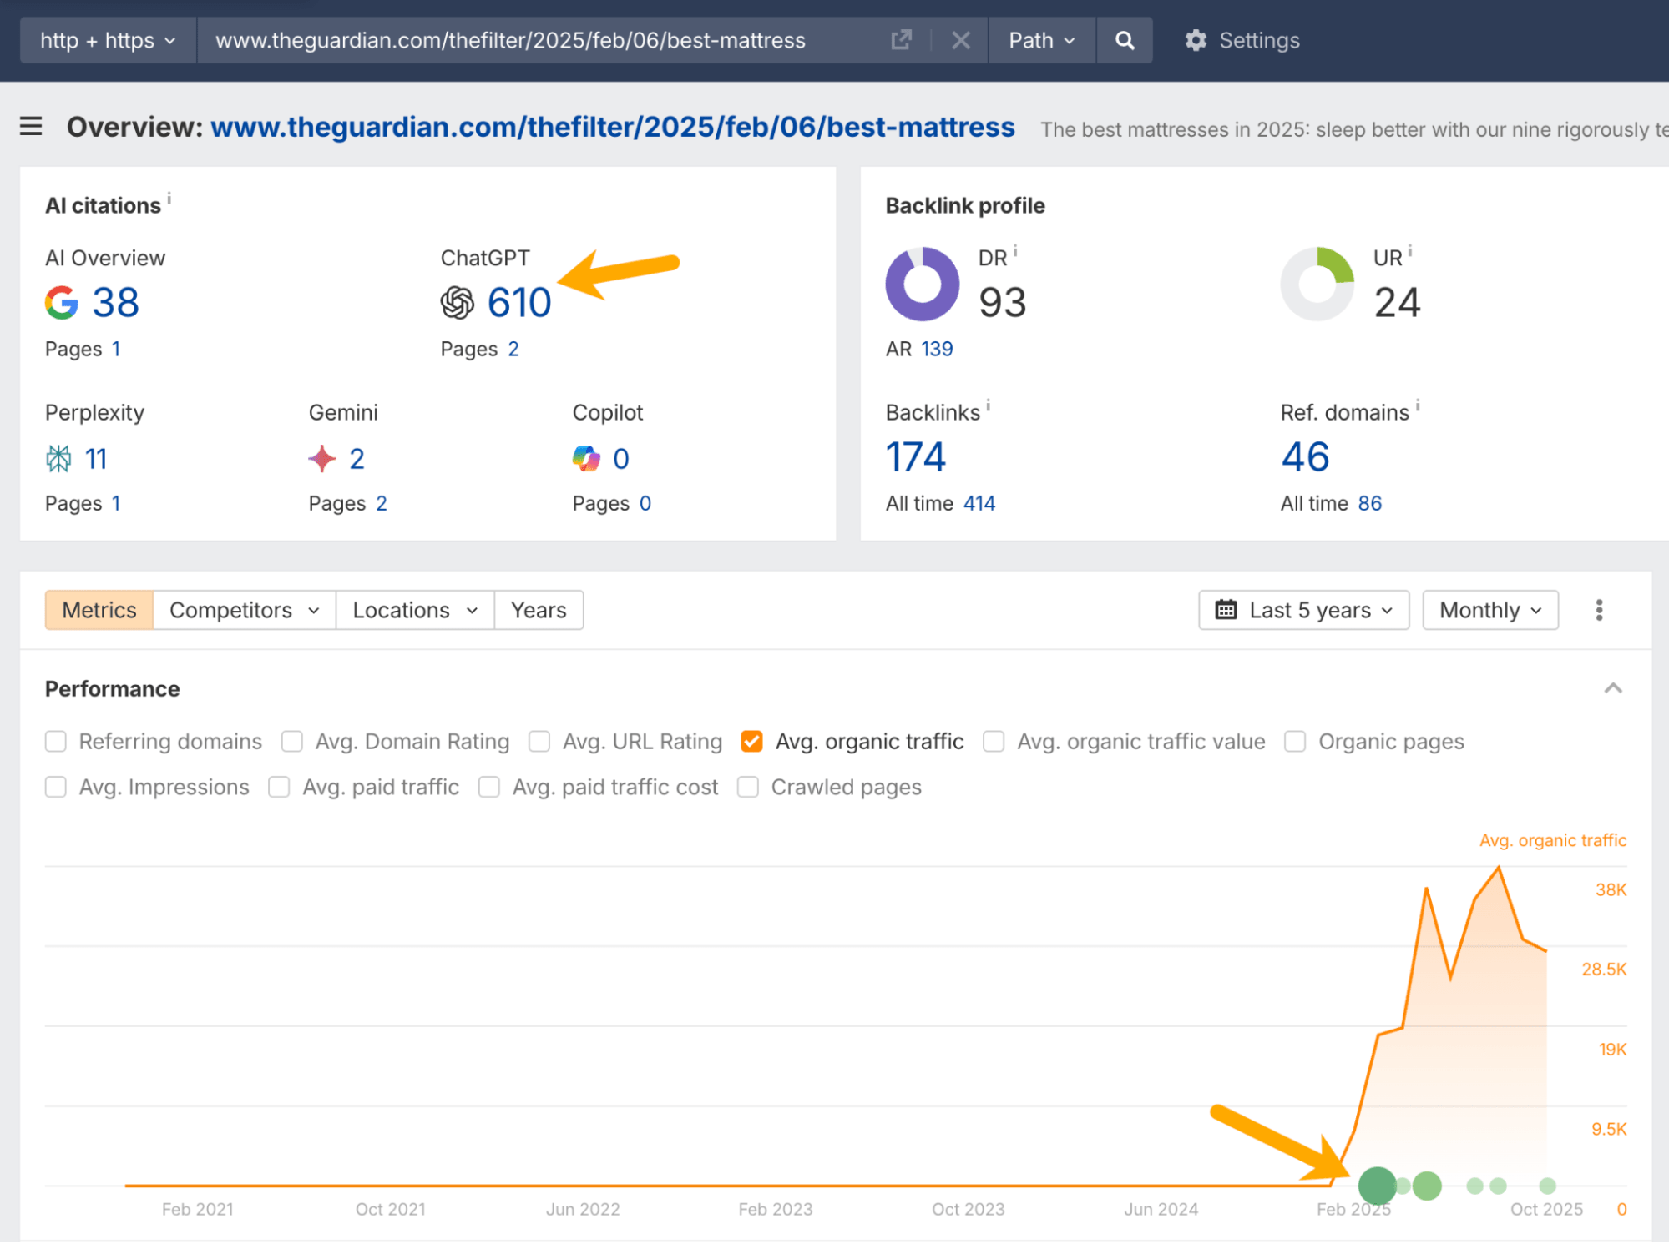Enable the Crawled pages checkbox

coord(748,787)
